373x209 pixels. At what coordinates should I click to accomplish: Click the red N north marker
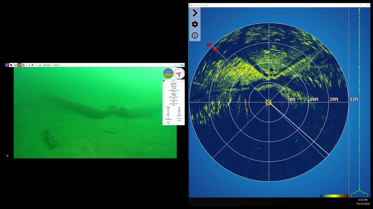209,45
